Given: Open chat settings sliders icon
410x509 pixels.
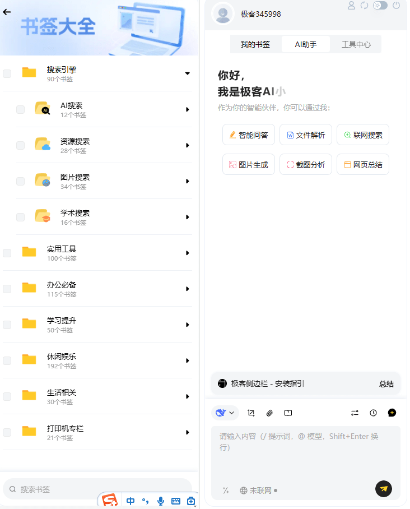Looking at the screenshot, I should (x=355, y=413).
